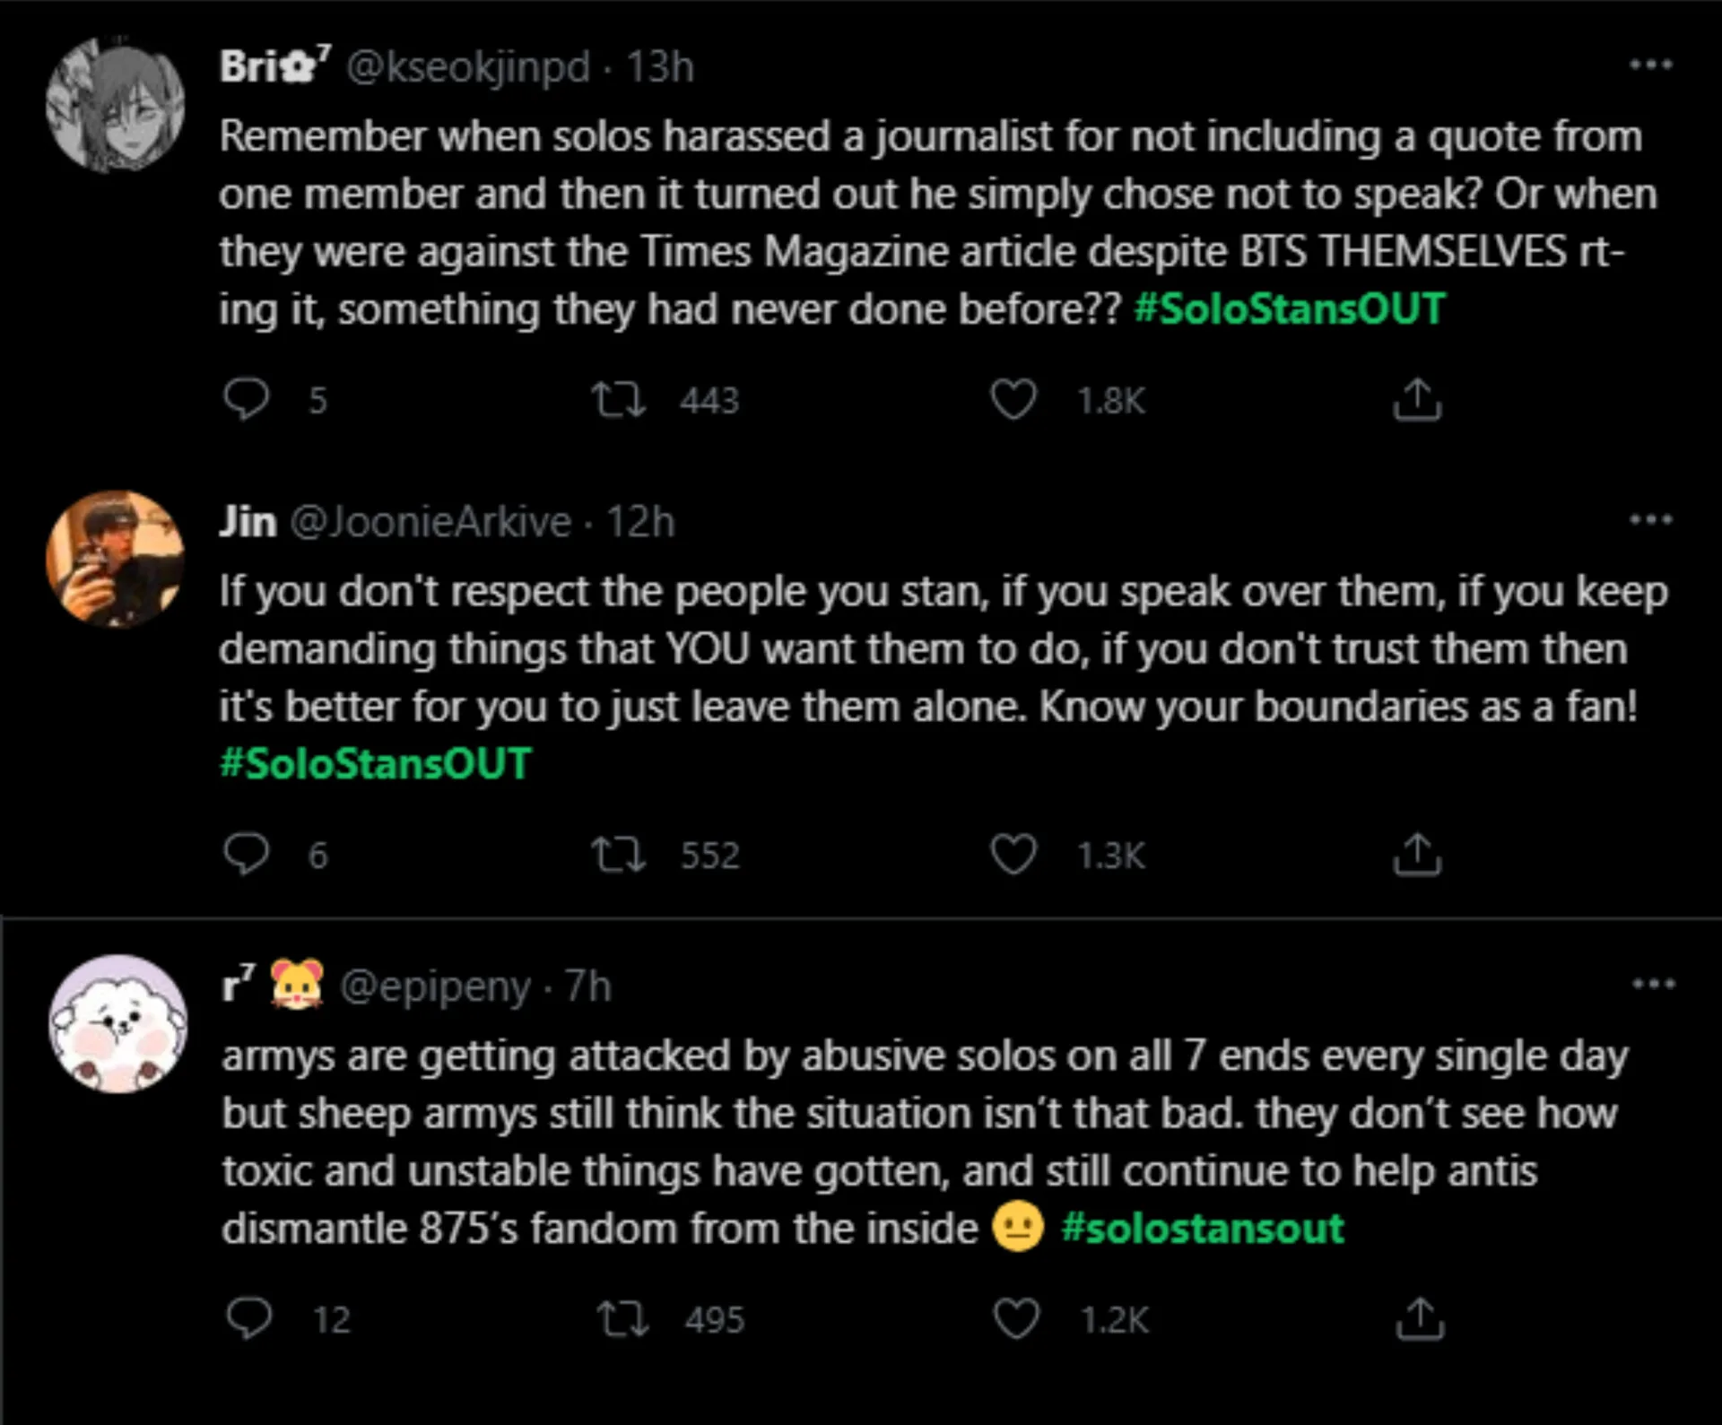This screenshot has width=1722, height=1425.
Task: View the @epipeny white sheep avatar
Action: [117, 1023]
